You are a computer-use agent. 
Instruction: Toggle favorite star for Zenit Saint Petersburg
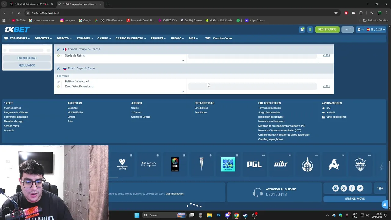pos(58,86)
